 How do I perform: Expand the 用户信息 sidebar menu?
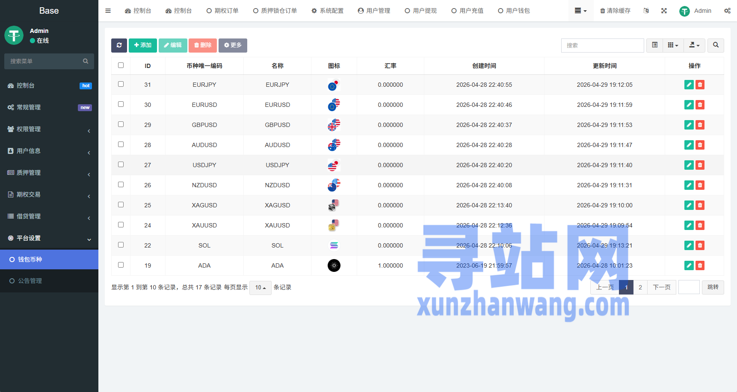49,151
